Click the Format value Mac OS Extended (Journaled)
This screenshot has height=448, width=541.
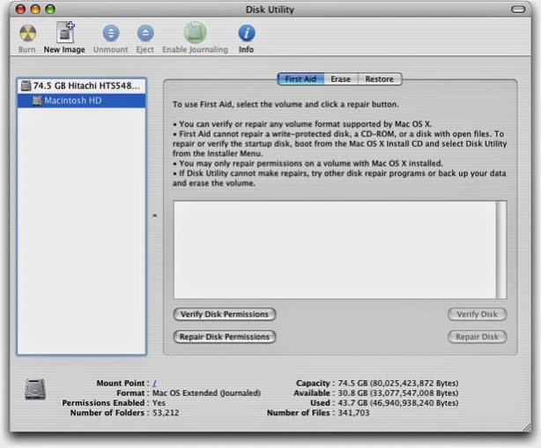(206, 393)
